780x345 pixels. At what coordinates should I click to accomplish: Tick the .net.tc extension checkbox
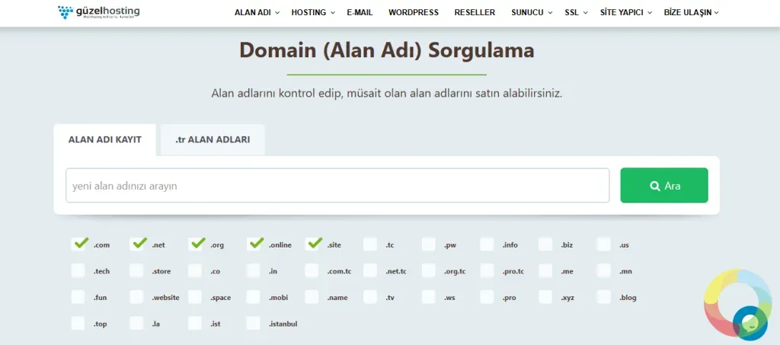tap(370, 271)
